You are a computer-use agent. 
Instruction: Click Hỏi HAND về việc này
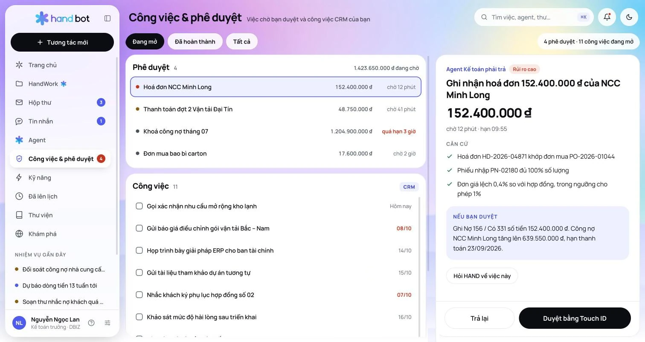(482, 276)
